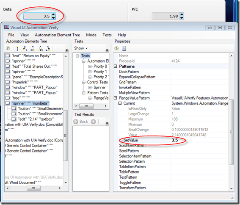The width and height of the screenshot is (240, 205).
Task: Click the element tree vertical scrollbar up arrow
Action: tap(66, 56)
